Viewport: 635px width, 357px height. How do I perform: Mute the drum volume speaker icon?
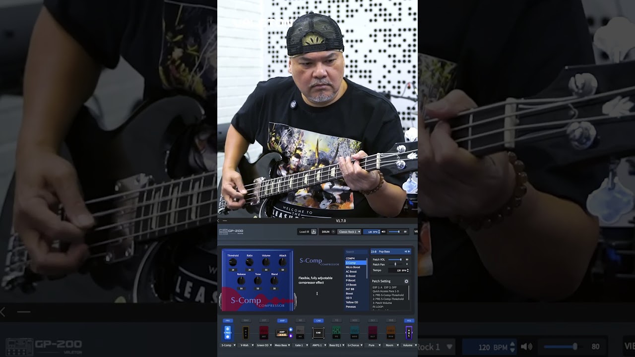pyautogui.click(x=383, y=232)
